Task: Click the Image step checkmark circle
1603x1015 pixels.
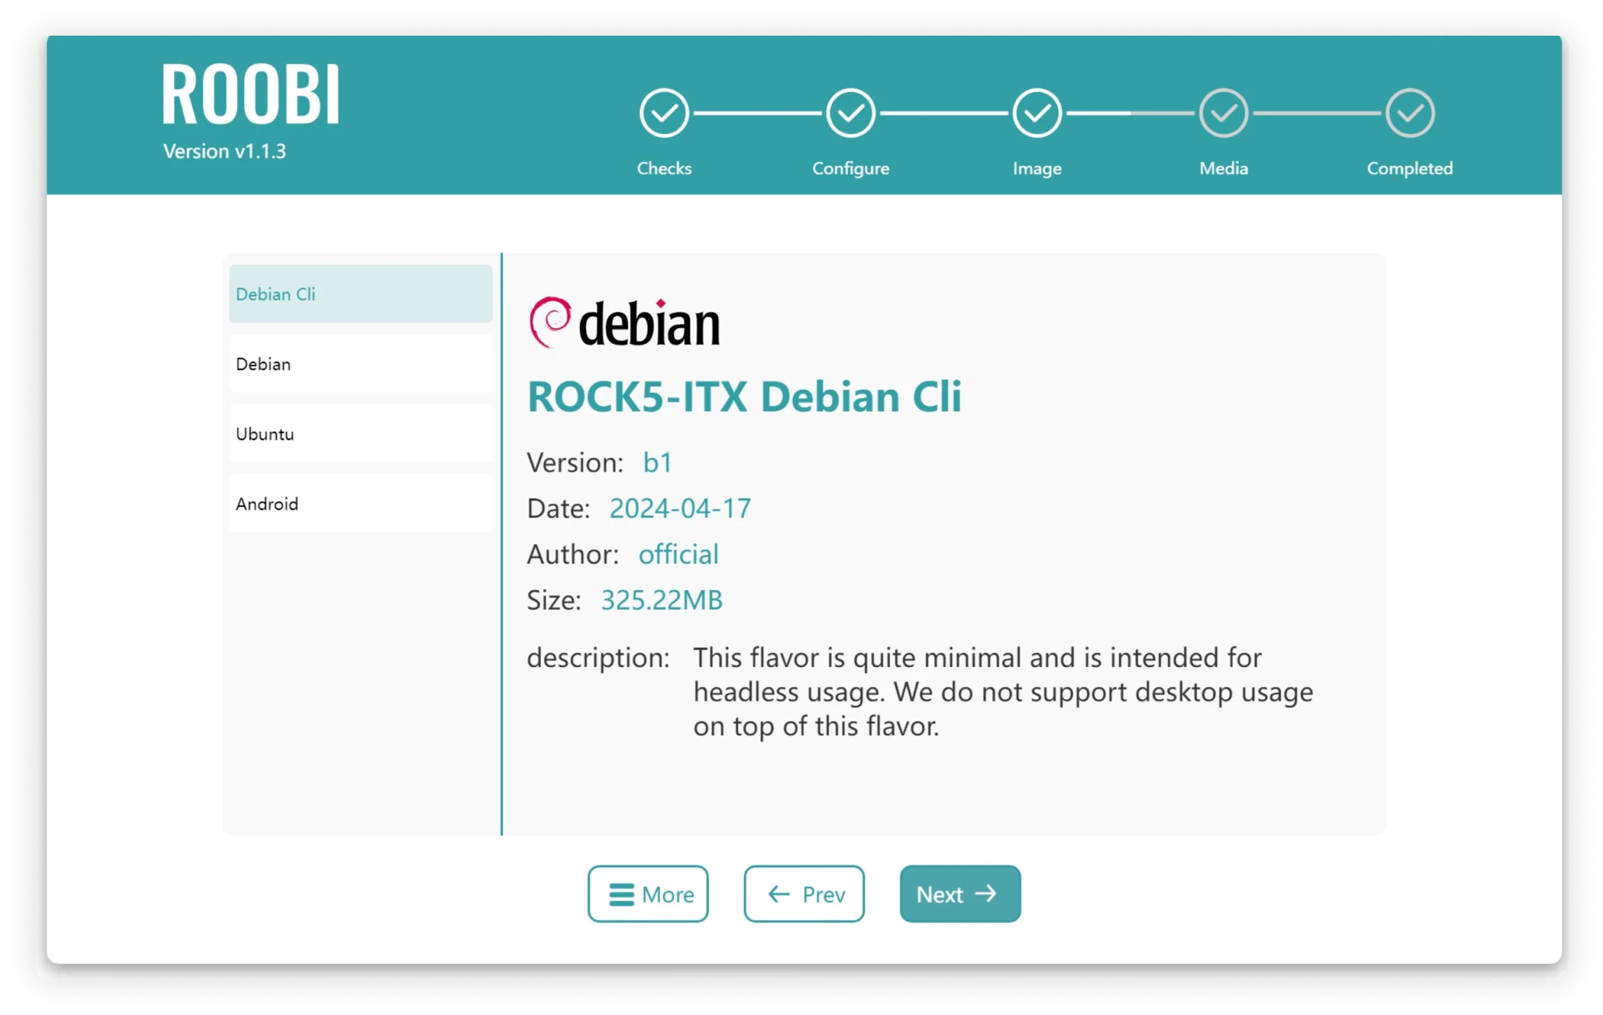Action: click(x=1037, y=113)
